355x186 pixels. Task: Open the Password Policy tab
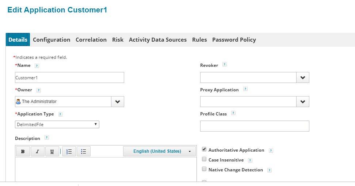[x=234, y=40]
